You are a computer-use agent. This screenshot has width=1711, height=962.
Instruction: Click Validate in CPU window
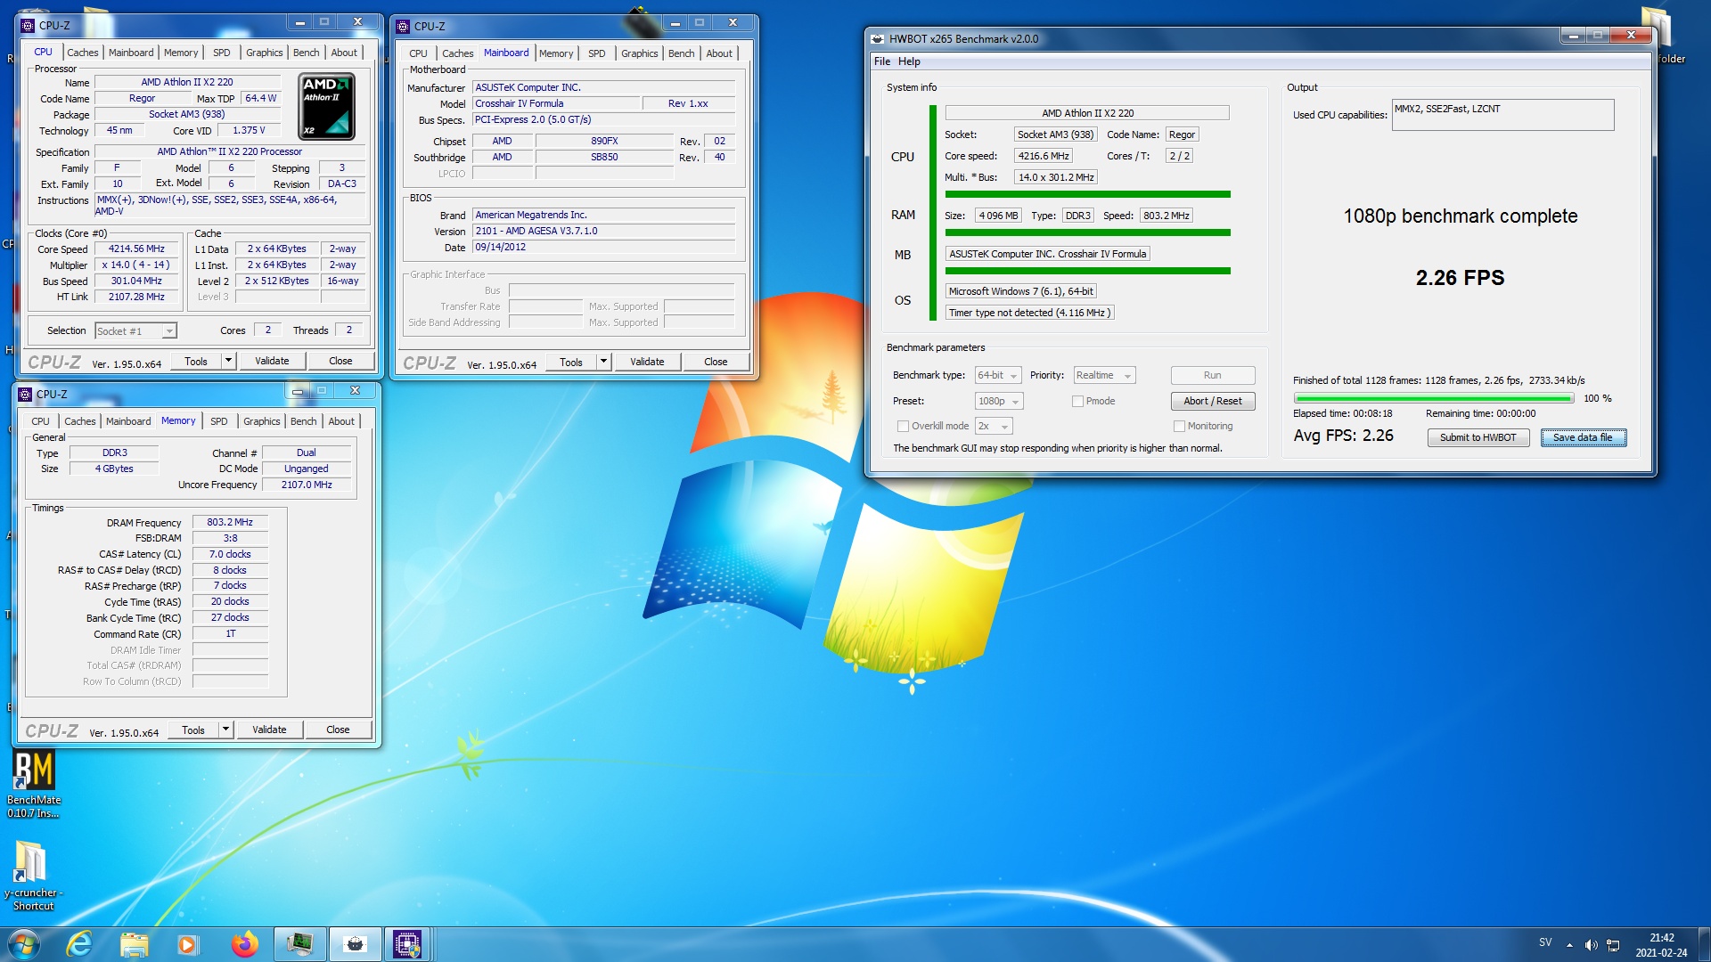[272, 361]
